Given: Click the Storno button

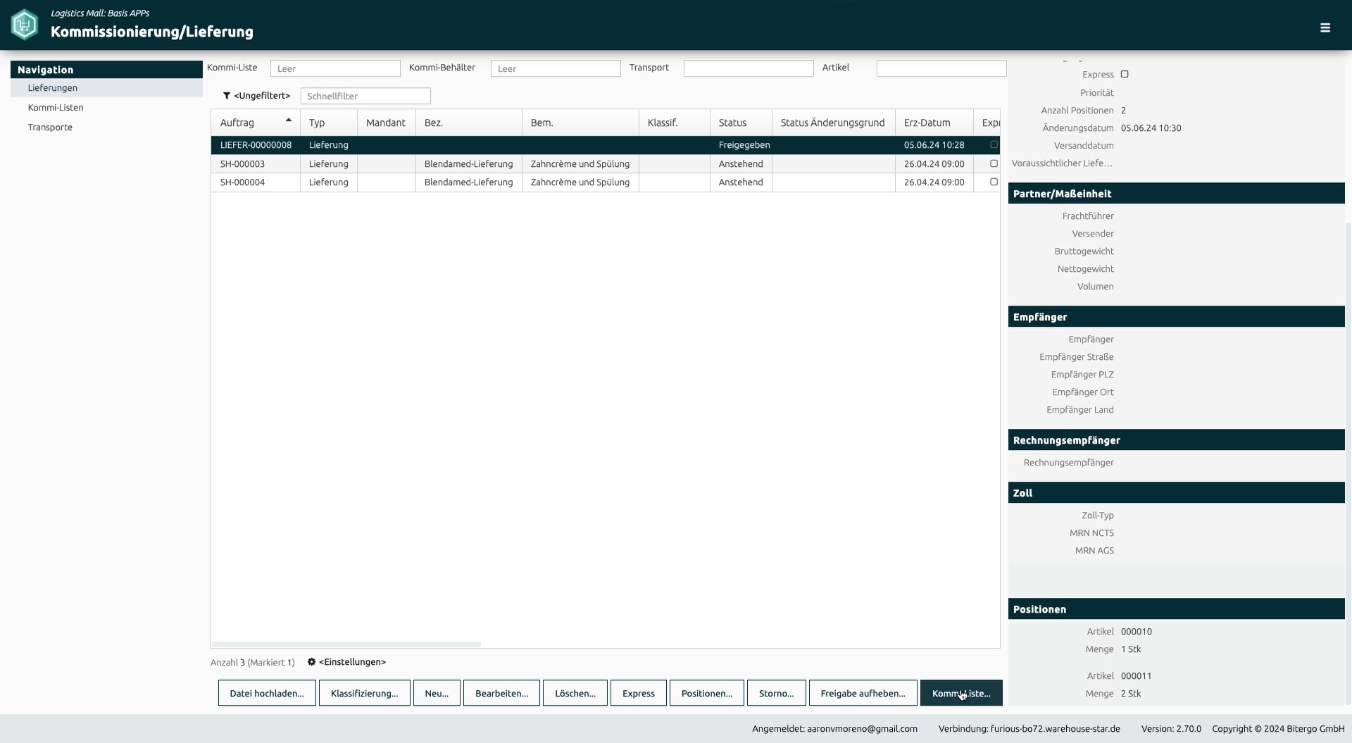Looking at the screenshot, I should point(777,693).
